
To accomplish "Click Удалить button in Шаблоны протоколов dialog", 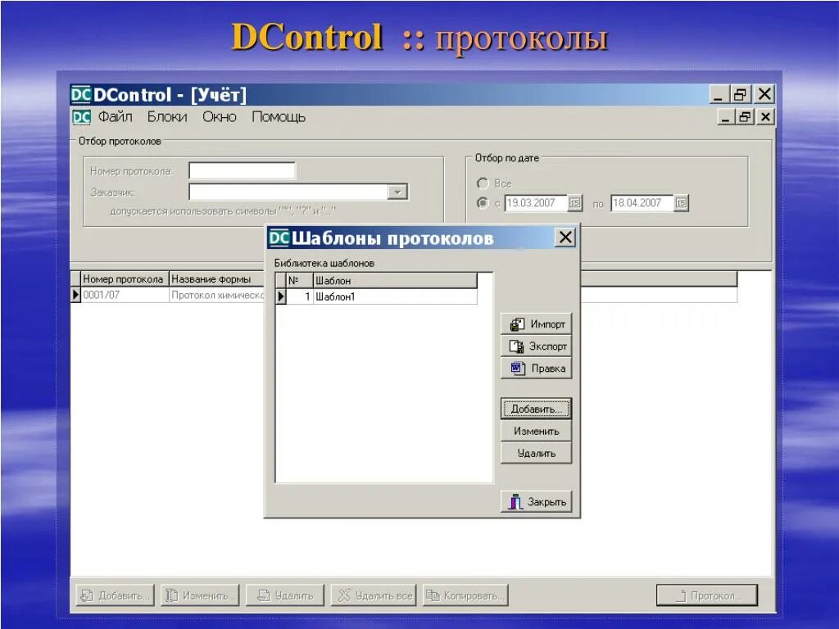I will tap(536, 453).
